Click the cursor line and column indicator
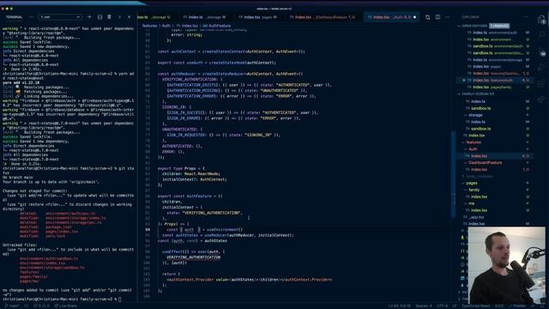The image size is (549, 309). click(x=400, y=306)
